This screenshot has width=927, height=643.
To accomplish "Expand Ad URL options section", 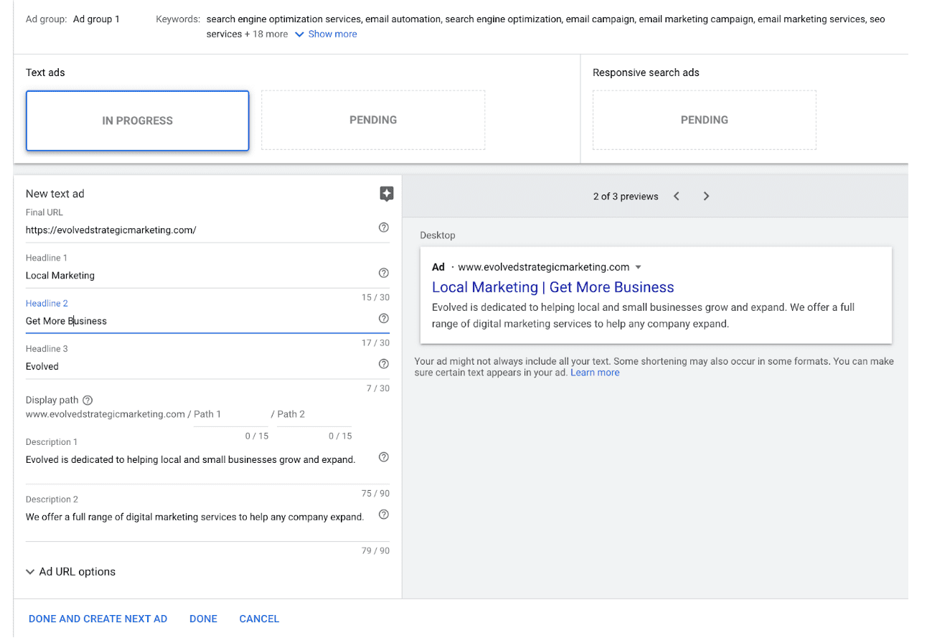I will [70, 572].
